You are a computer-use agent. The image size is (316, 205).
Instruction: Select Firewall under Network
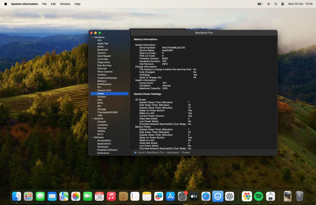click(x=101, y=122)
